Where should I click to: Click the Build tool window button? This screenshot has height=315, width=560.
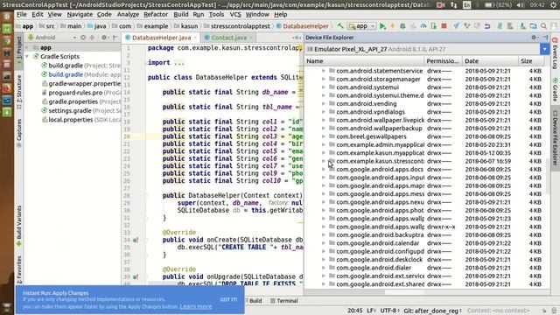253,301
